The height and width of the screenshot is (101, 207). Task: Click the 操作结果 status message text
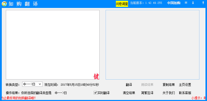tap(36, 93)
